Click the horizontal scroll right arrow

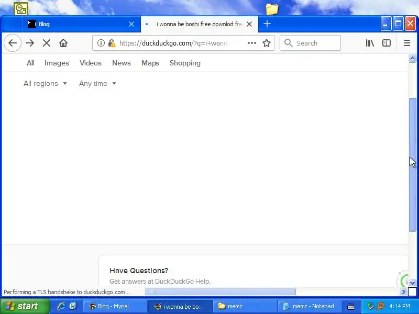[403, 292]
